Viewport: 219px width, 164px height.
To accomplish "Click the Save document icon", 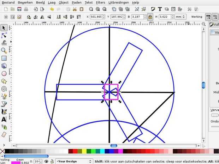I will [19, 9].
